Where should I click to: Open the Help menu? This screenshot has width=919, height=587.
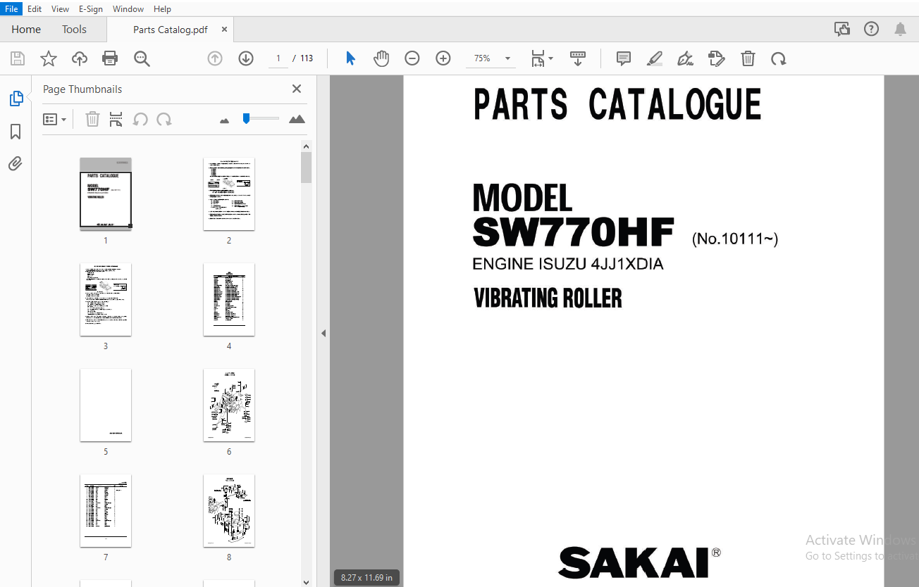[162, 9]
